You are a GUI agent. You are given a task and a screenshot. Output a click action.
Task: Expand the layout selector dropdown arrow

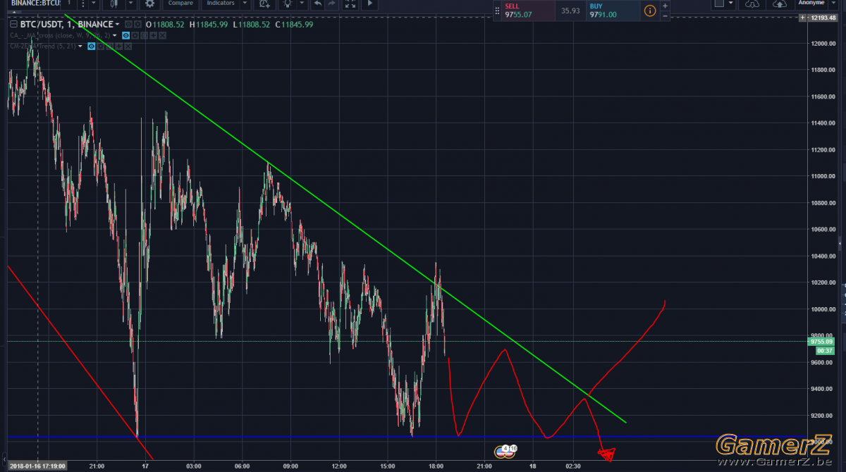click(x=731, y=4)
